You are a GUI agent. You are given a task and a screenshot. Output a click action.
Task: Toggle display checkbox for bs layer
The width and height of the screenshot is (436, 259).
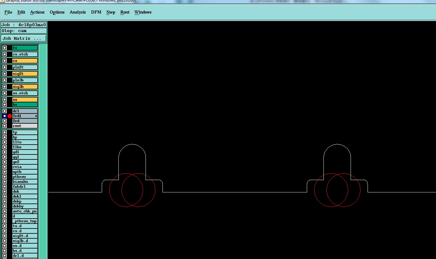(5, 105)
